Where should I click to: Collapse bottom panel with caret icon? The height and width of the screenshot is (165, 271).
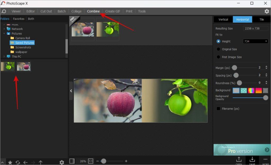(x=2, y=162)
